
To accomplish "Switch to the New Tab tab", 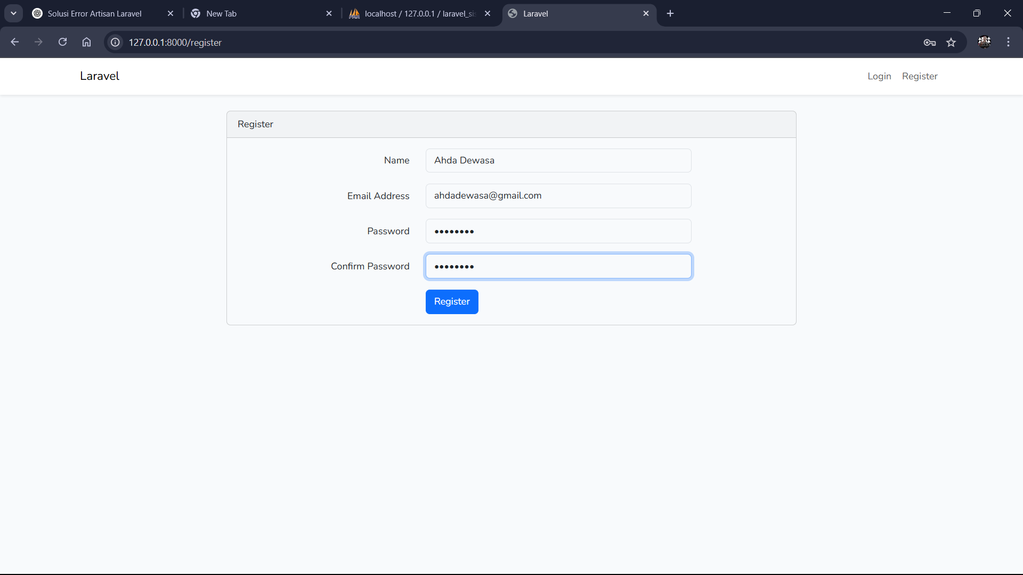I will tap(256, 13).
